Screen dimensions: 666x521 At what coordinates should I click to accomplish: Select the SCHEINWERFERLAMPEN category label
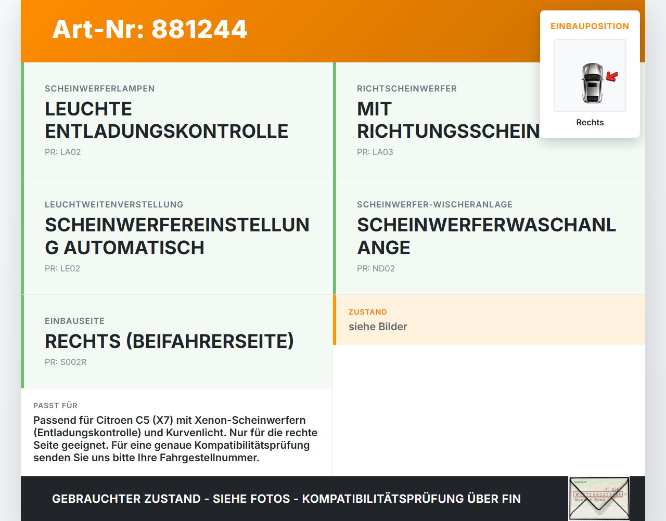pyautogui.click(x=100, y=88)
